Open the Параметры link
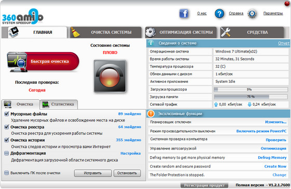The height and width of the screenshot is (189, 291). click(273, 14)
